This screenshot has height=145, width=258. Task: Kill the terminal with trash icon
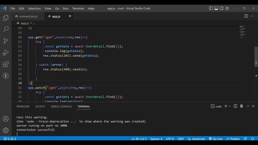[x=241, y=106]
